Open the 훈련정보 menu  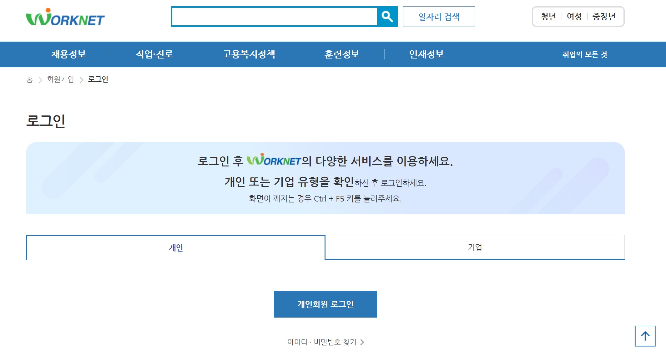pyautogui.click(x=342, y=54)
